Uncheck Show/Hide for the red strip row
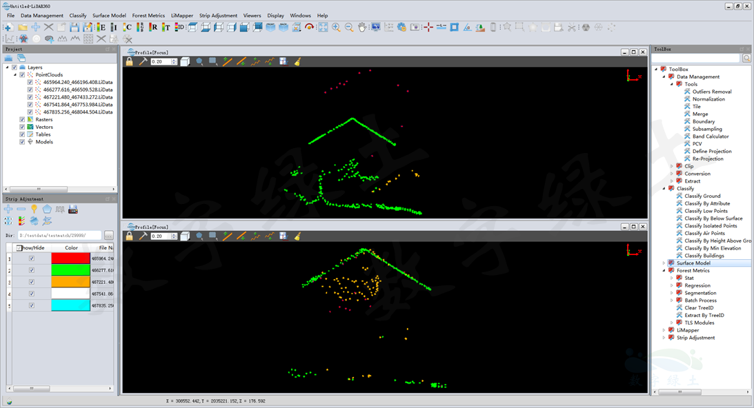Viewport: 754px width, 408px height. (32, 258)
